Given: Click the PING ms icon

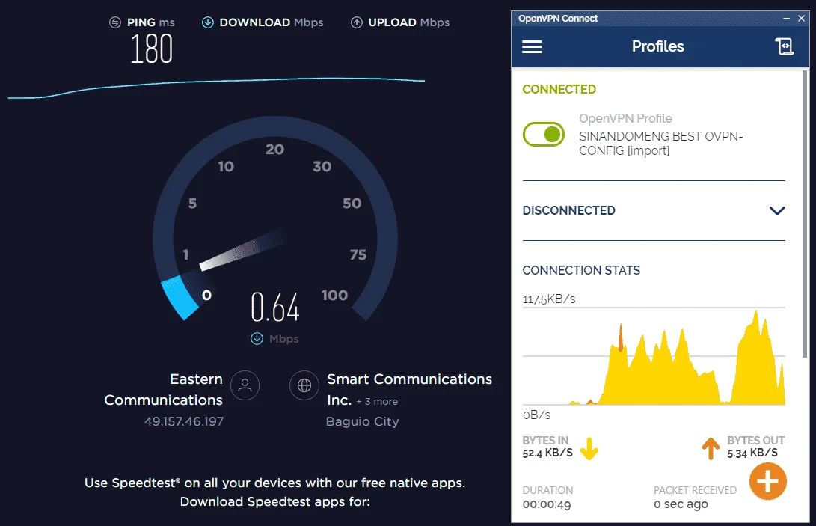Looking at the screenshot, I should tap(115, 22).
